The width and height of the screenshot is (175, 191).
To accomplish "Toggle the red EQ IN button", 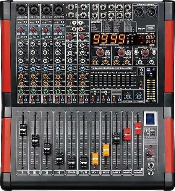I will (x=141, y=85).
